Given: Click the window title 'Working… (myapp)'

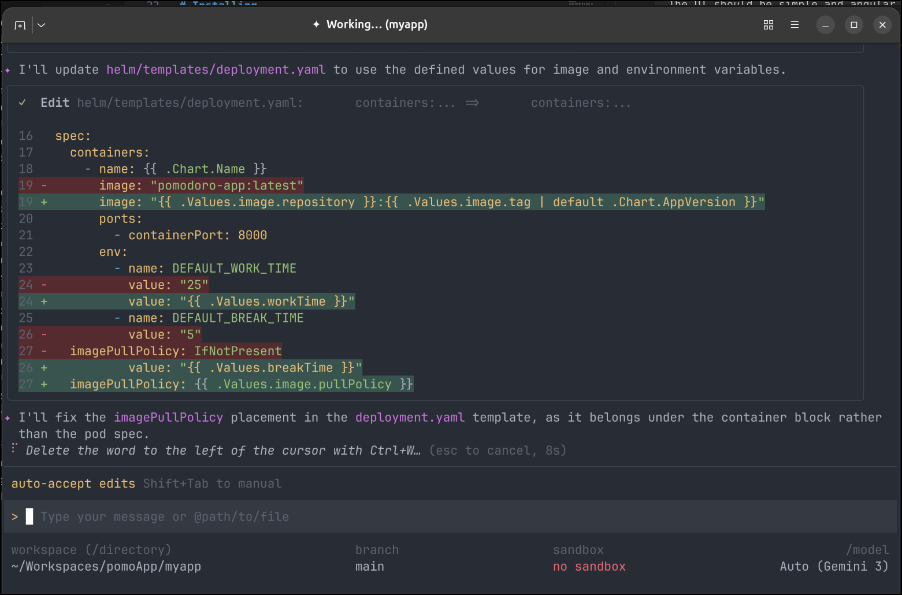Looking at the screenshot, I should pos(376,25).
